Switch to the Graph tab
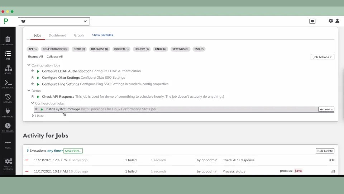This screenshot has height=194, width=344. pos(79,35)
